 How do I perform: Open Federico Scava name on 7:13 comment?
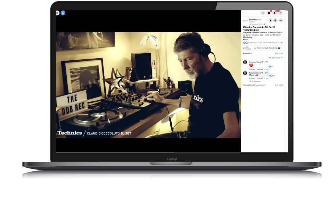[x=255, y=62]
